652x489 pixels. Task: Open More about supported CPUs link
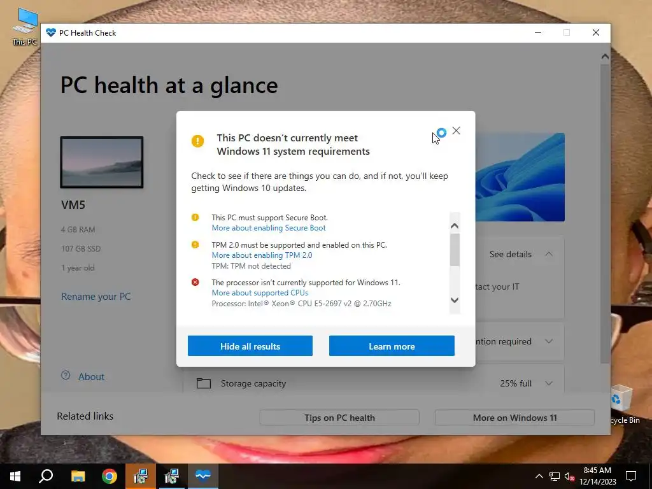click(x=260, y=293)
